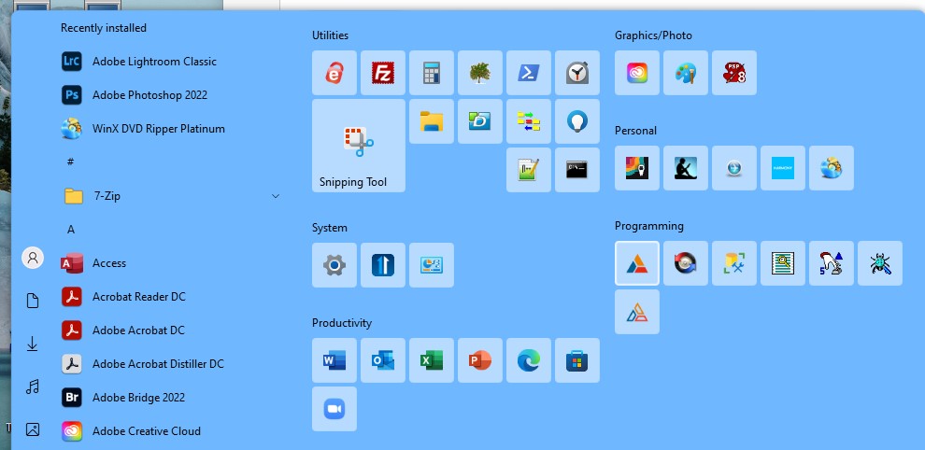This screenshot has height=450, width=925.
Task: Open the lightbulb tile
Action: pyautogui.click(x=576, y=121)
